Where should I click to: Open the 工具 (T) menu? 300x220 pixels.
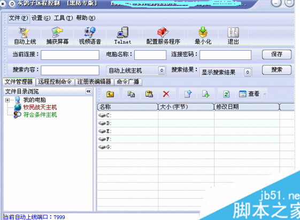coord(63,18)
